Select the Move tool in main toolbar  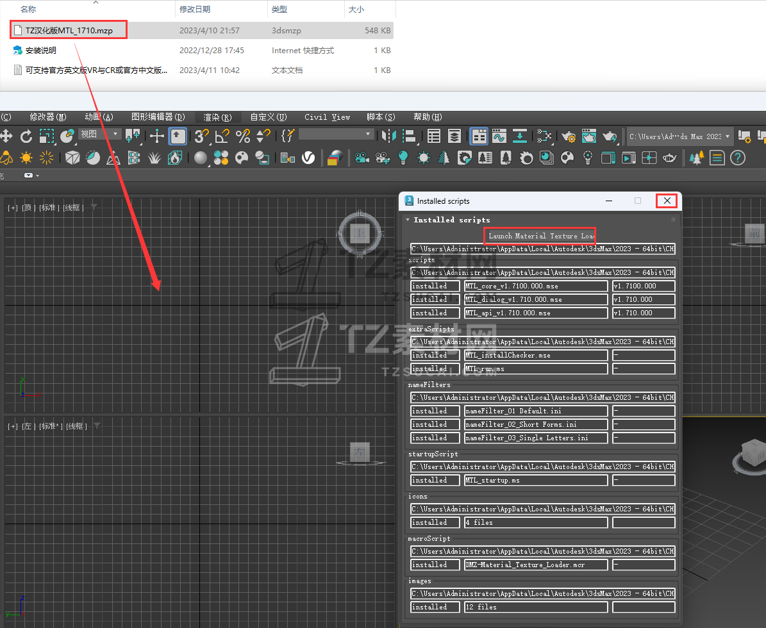click(x=6, y=136)
